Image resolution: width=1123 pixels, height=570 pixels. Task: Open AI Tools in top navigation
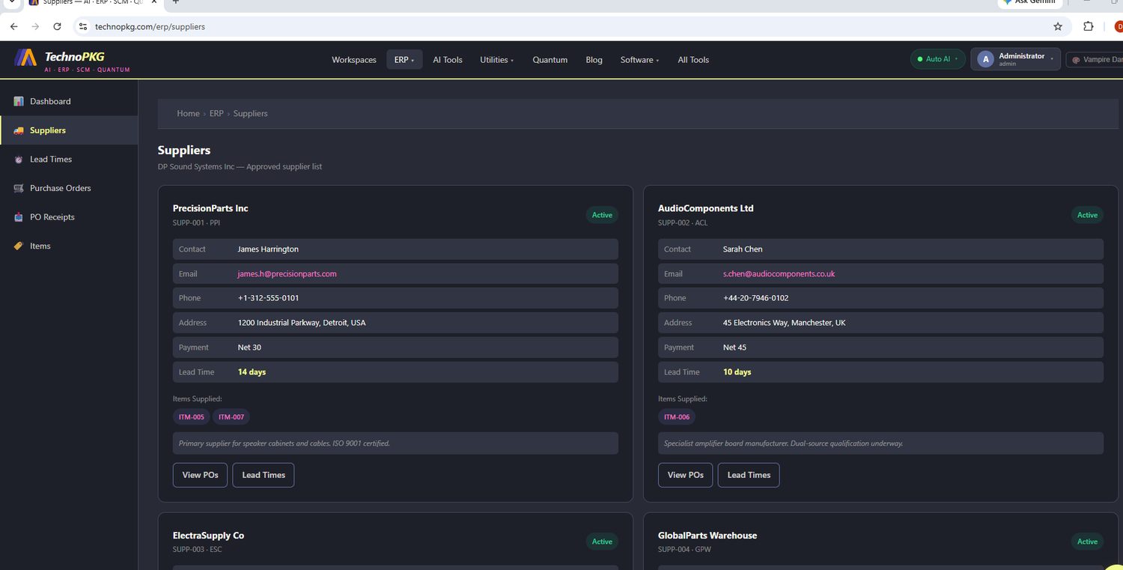(x=448, y=60)
